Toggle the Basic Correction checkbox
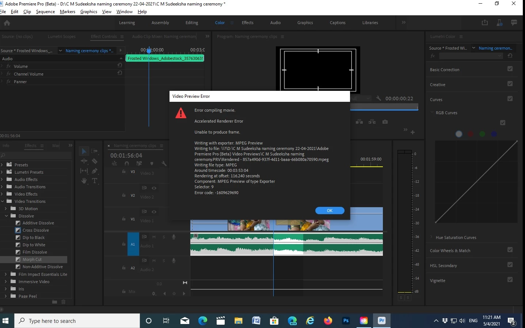 (x=510, y=69)
